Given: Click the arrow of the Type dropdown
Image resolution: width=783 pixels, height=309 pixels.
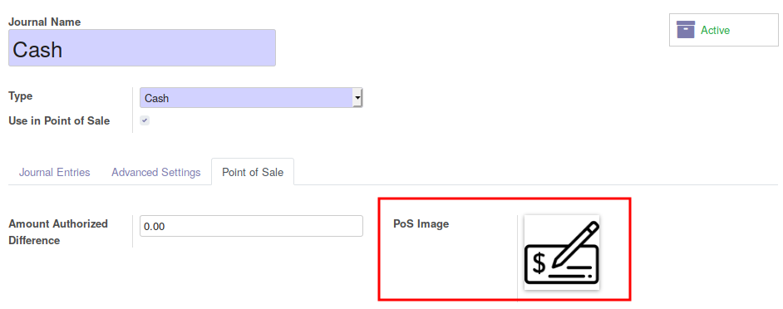Looking at the screenshot, I should [x=357, y=98].
